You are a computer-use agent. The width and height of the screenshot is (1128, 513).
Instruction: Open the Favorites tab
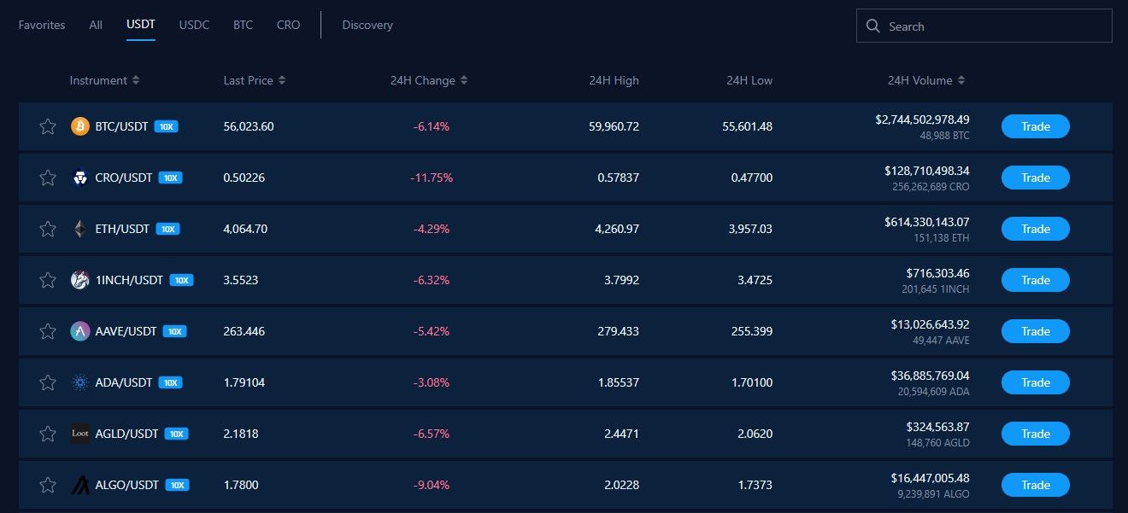coord(42,25)
